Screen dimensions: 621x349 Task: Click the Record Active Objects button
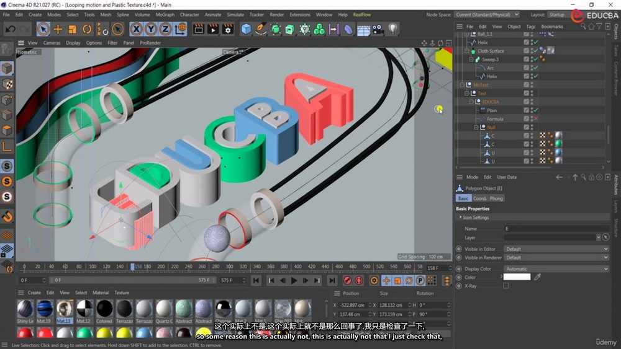(347, 281)
